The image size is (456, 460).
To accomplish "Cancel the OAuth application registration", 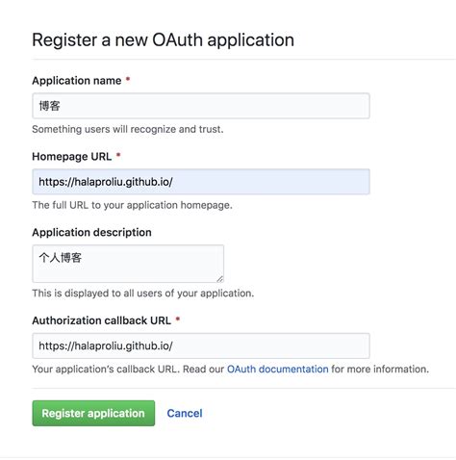I will (x=185, y=413).
